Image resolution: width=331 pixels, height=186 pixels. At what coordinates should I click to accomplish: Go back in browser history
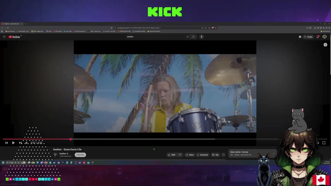2,28
